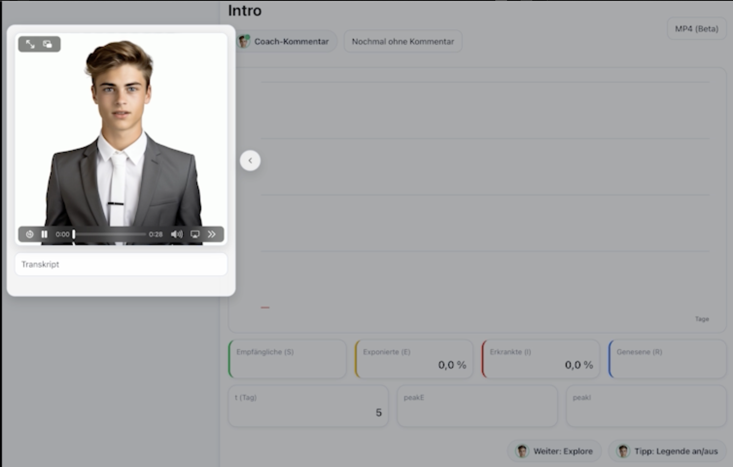Open AirPlay options for the video
This screenshot has width=733, height=467.
coord(195,234)
